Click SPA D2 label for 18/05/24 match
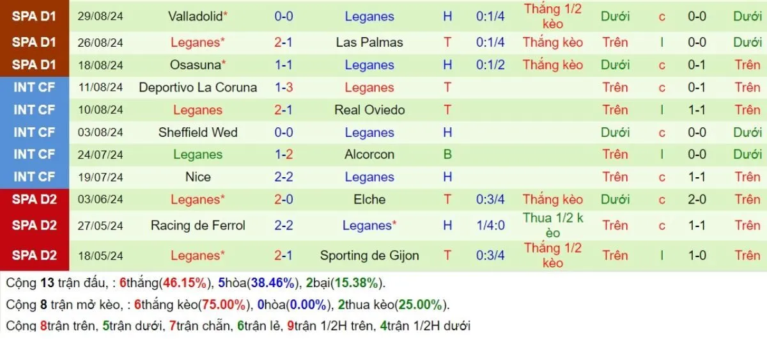The image size is (767, 339). pyautogui.click(x=34, y=255)
